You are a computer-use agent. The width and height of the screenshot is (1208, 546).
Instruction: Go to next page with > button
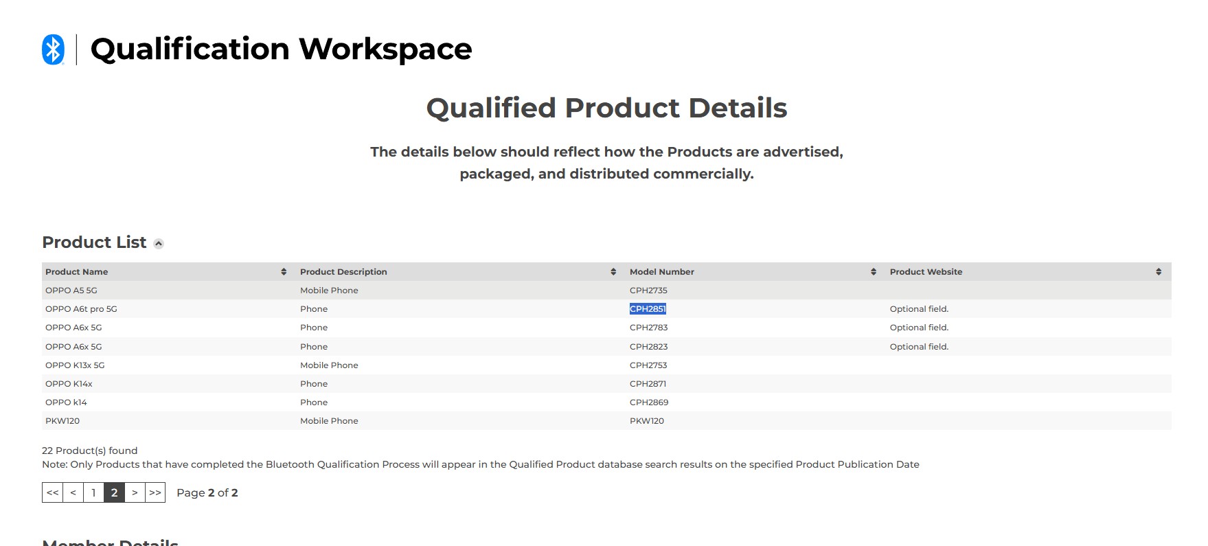135,492
